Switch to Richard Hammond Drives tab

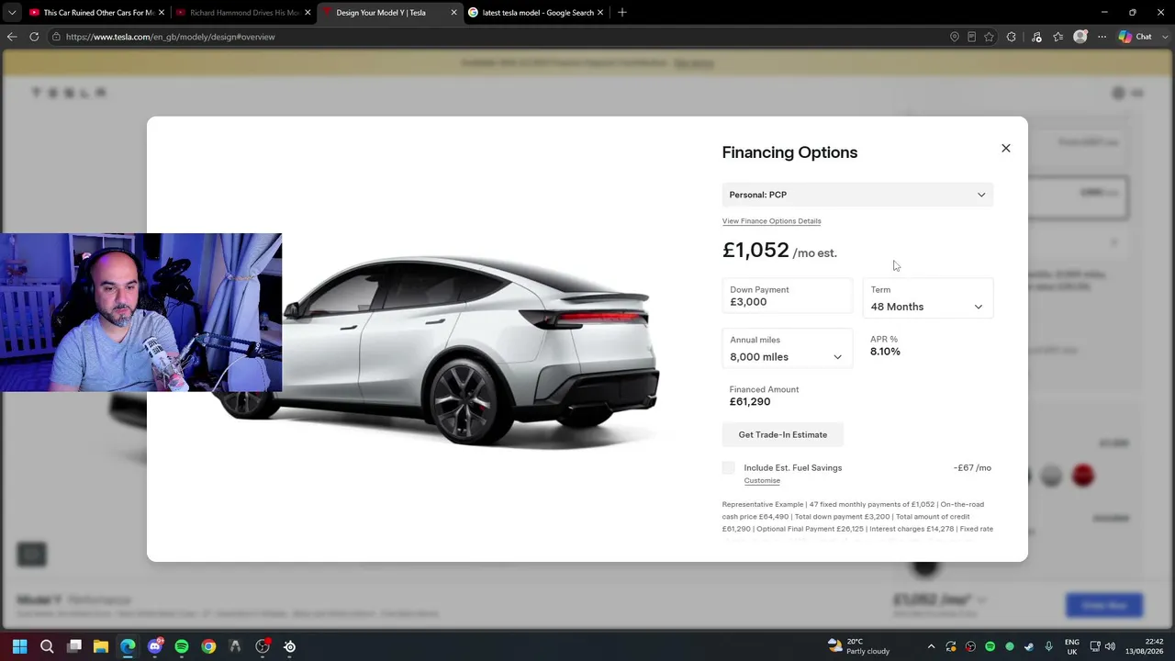tap(243, 13)
